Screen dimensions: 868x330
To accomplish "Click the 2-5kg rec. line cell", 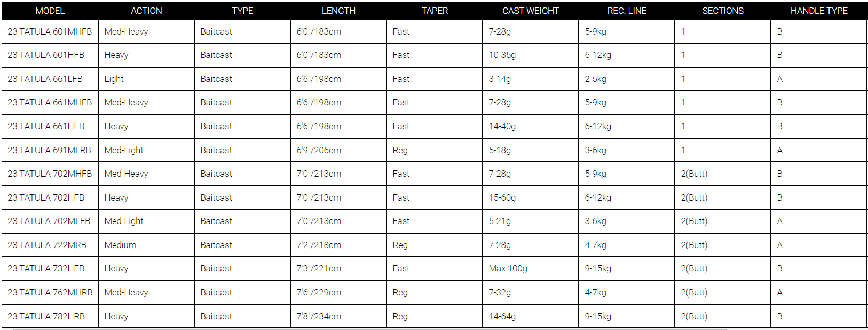I will tap(627, 79).
